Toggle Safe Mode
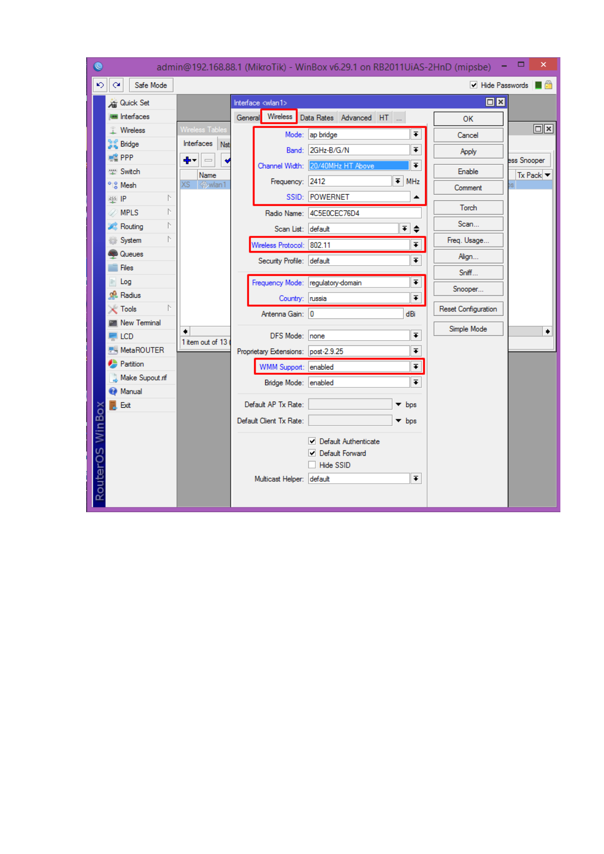This screenshot has width=604, height=854. (x=151, y=85)
